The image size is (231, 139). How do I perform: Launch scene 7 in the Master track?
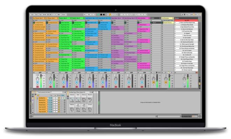coord(175,36)
